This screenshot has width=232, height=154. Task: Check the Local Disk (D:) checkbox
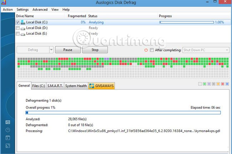[x=17, y=28]
